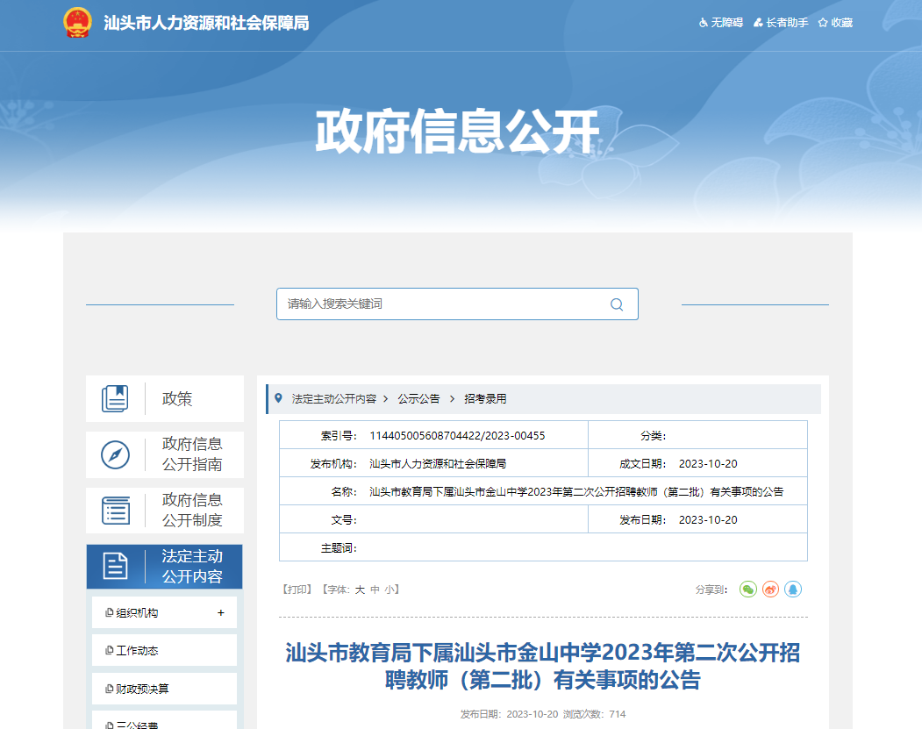Set font size to large (大)
This screenshot has width=922, height=729.
point(360,590)
